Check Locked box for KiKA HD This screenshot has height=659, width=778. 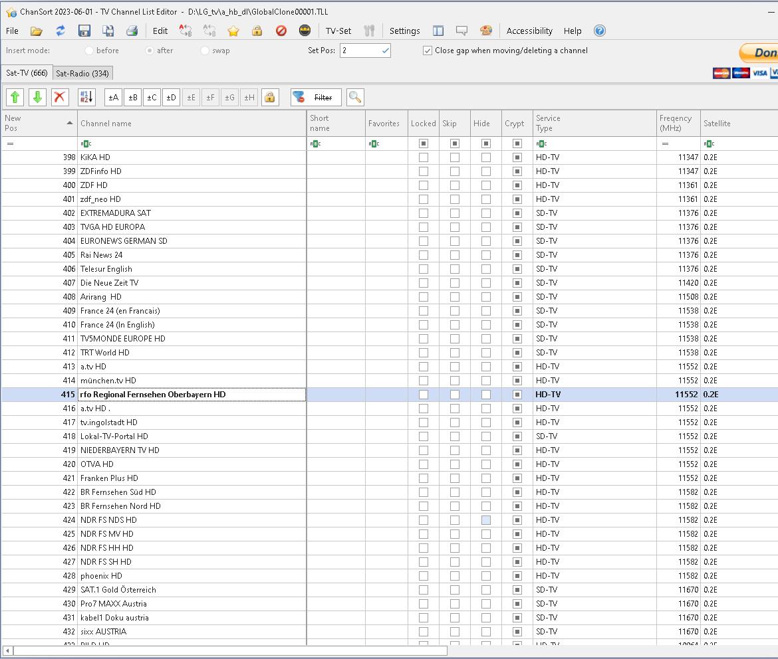[x=423, y=157]
